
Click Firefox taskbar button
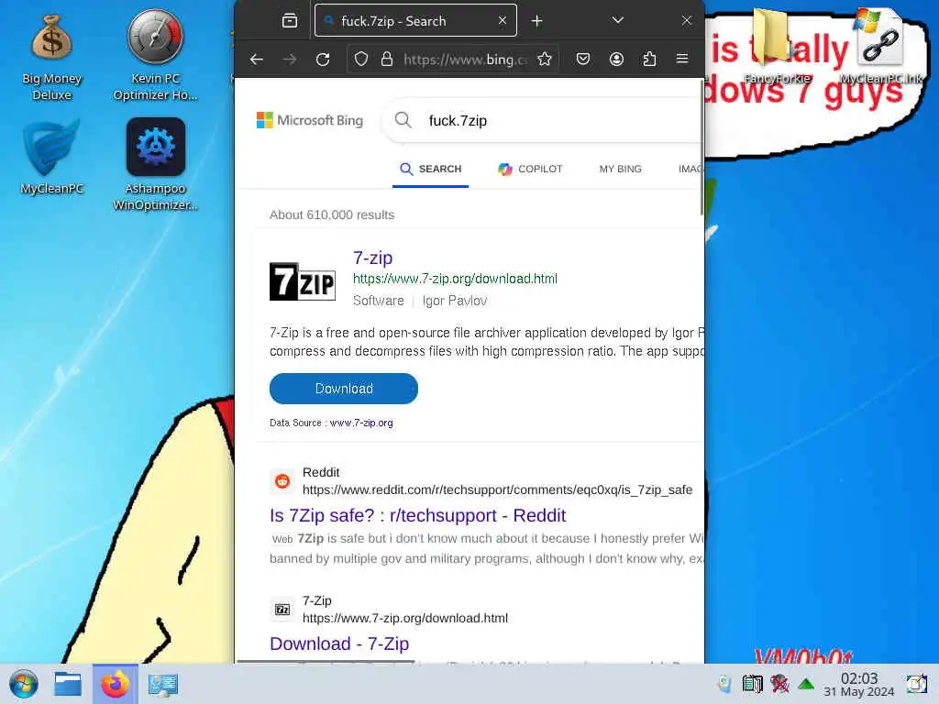(115, 684)
